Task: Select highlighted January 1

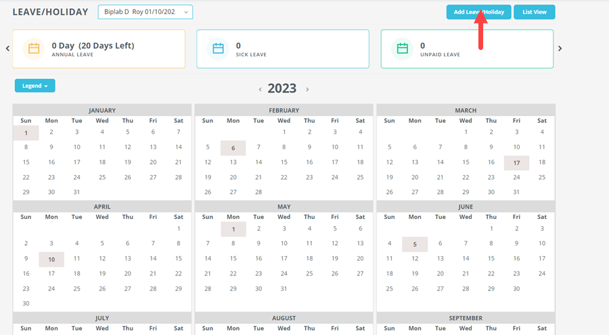Action: [26, 133]
